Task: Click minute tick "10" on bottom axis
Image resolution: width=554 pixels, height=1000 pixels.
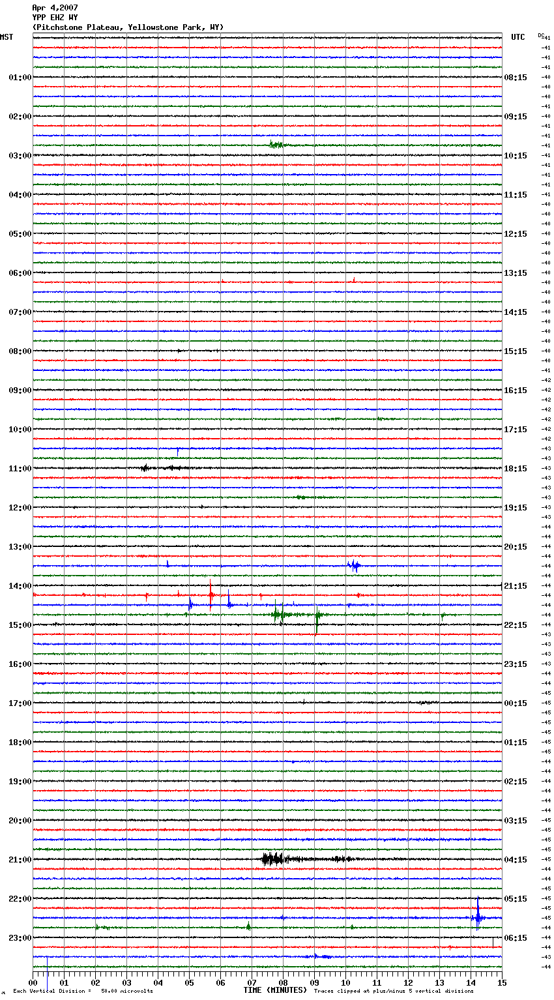Action: coord(346,982)
